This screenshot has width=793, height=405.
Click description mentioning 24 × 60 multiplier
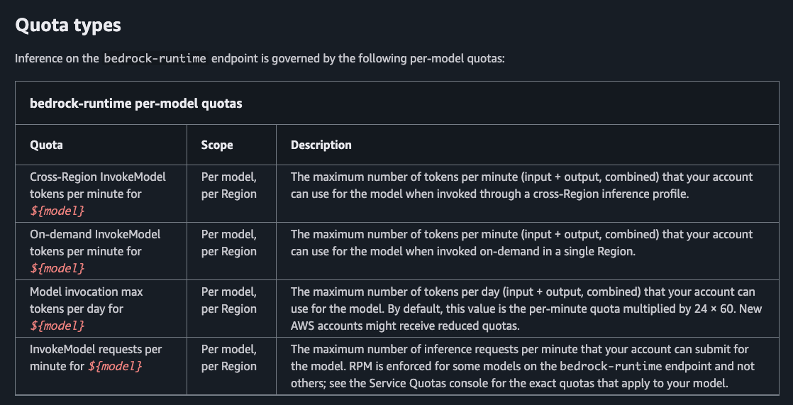click(526, 309)
